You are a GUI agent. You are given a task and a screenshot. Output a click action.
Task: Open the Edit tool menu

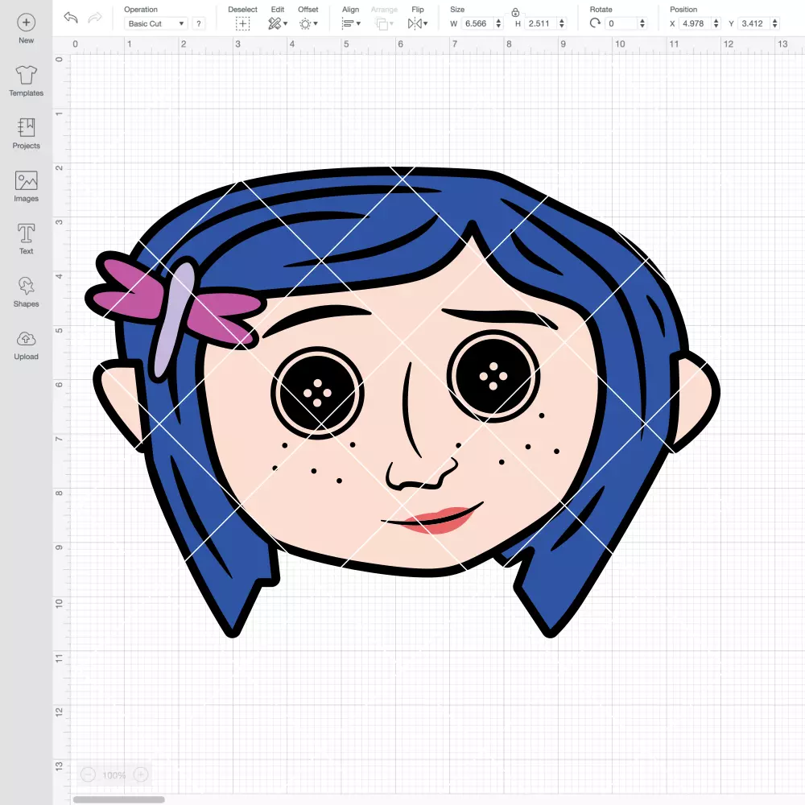click(275, 23)
